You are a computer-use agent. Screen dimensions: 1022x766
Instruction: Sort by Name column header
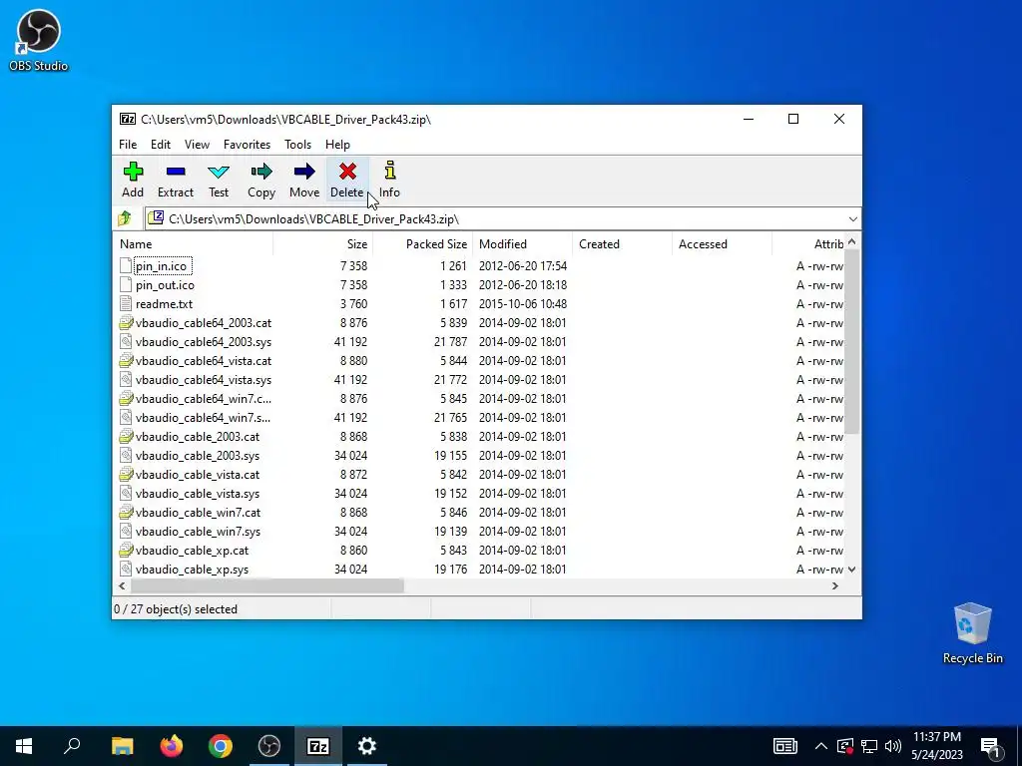(194, 244)
